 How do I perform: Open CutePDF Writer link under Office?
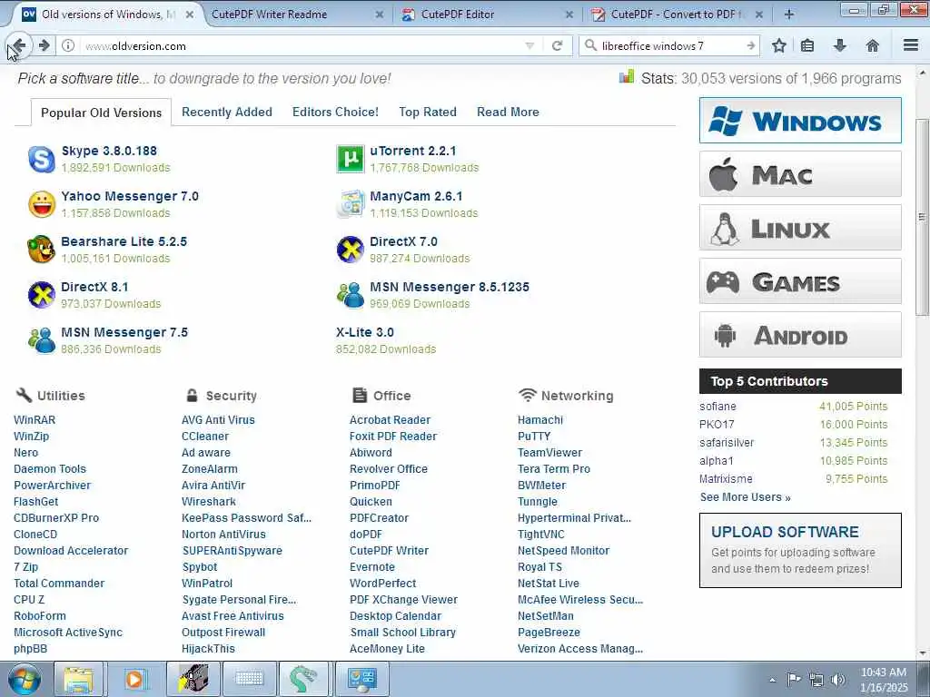[x=389, y=551]
